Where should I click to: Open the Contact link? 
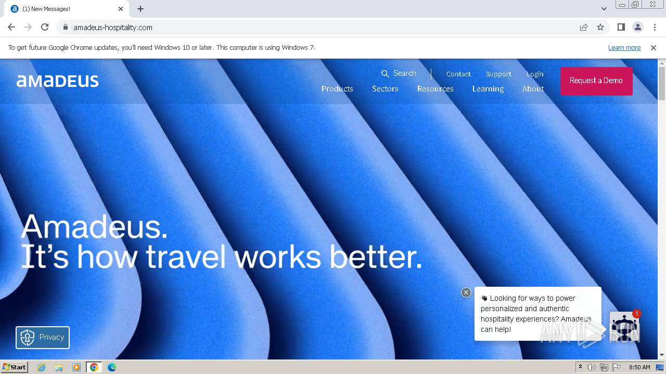[x=458, y=74]
